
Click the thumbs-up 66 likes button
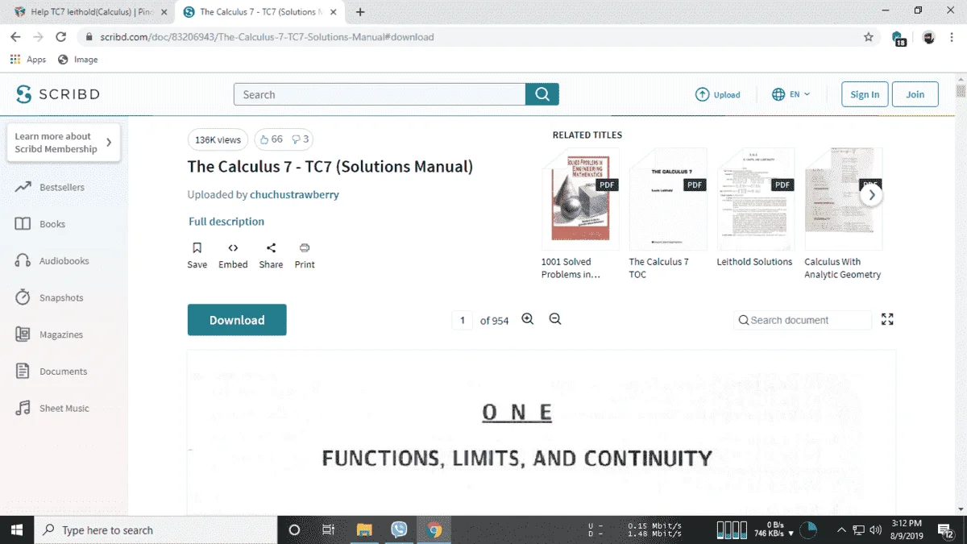pos(271,139)
